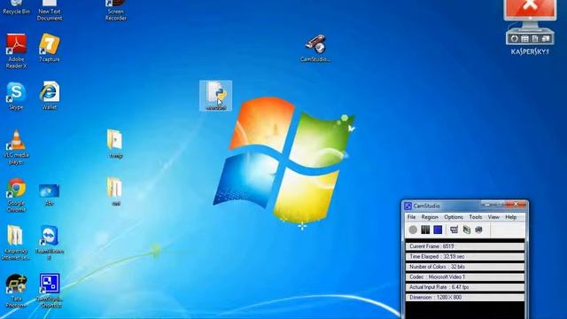Open the Tools menu in CamStudio
Viewport: 567px width, 319px height.
click(x=476, y=217)
